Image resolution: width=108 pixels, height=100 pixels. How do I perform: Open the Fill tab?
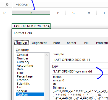click(86, 43)
